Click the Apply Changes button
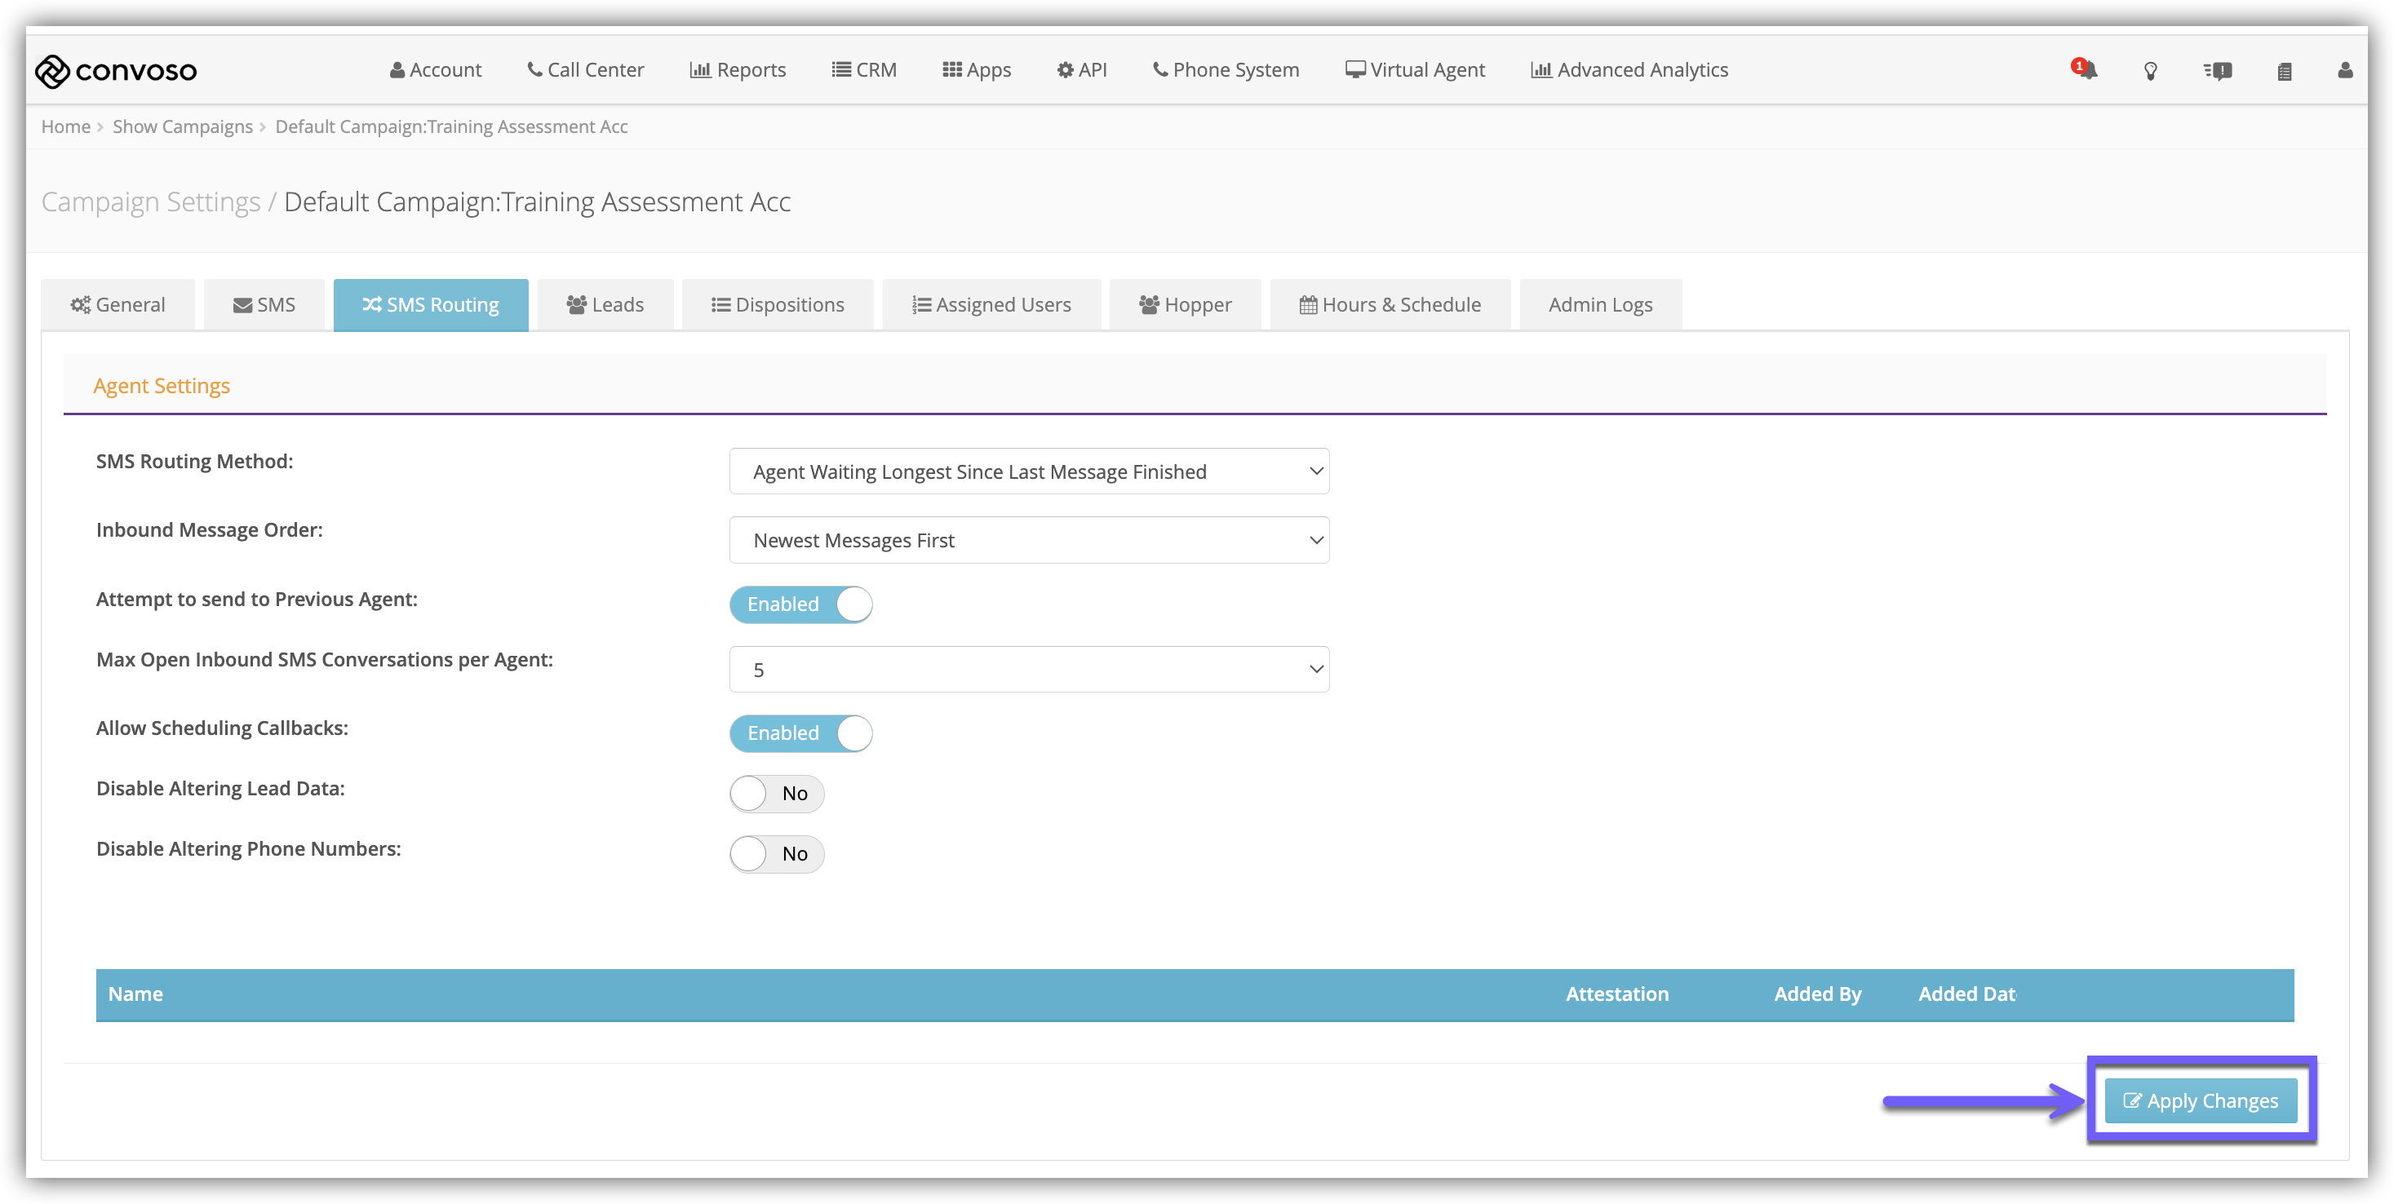The height and width of the screenshot is (1204, 2394). [x=2200, y=1101]
